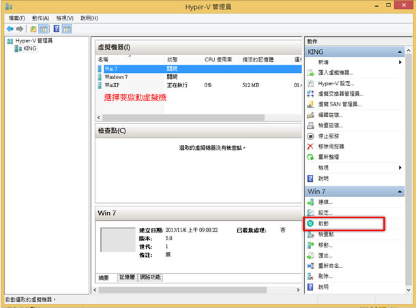The width and height of the screenshot is (416, 308).
Task: Switch to the 摘要 tab
Action: tap(104, 277)
